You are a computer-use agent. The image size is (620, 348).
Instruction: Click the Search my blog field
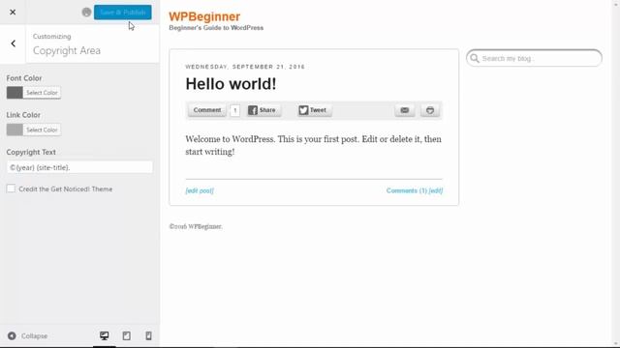(534, 58)
